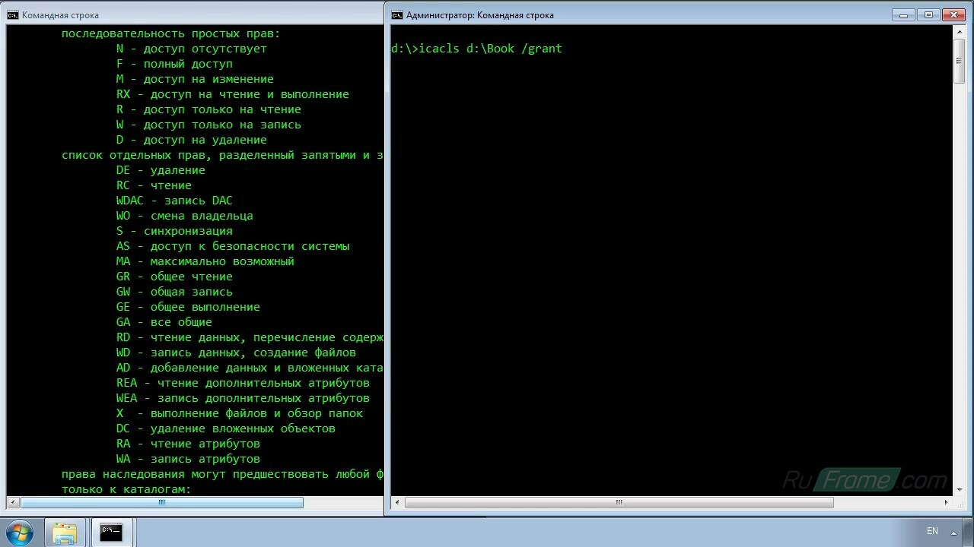
Task: Click the line 'WEA - запись дополнительных атрибутов'
Action: click(243, 398)
